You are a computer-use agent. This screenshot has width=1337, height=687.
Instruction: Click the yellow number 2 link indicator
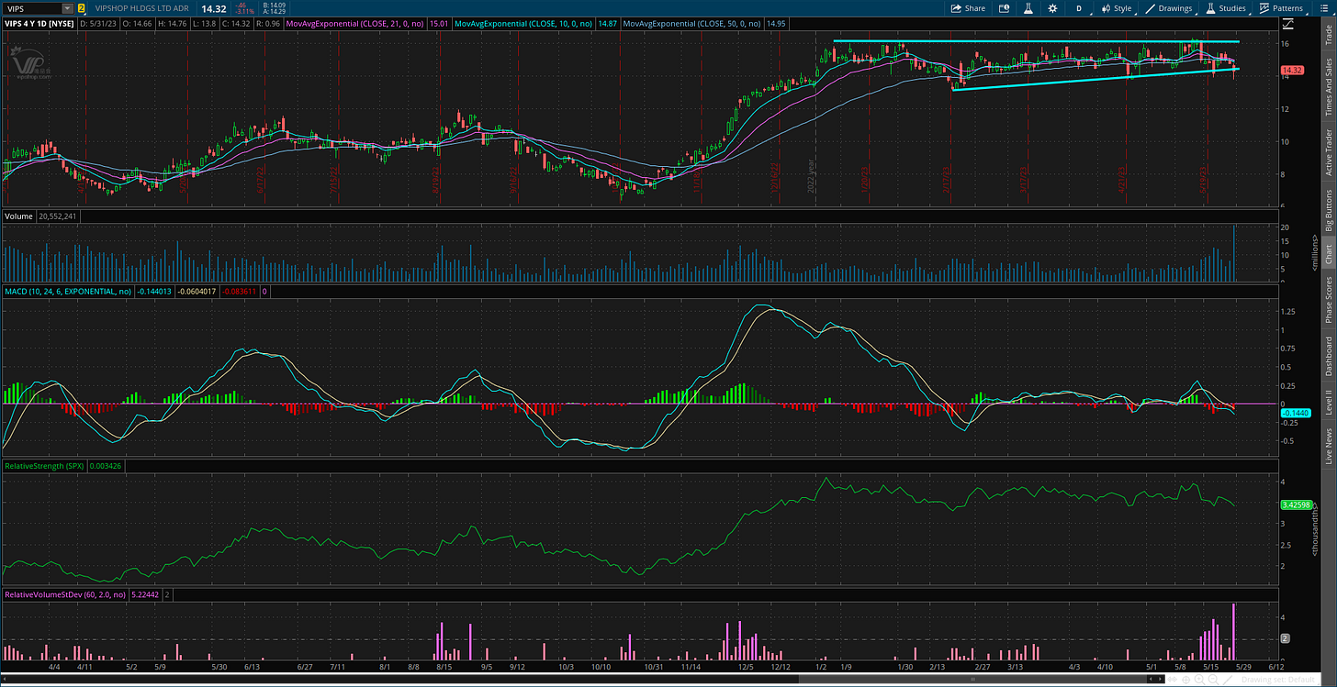(x=82, y=8)
